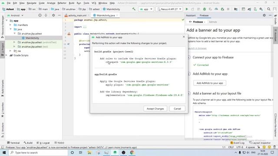Click the Profile app gauge icon
The height and width of the screenshot is (156, 278).
pos(216,9)
